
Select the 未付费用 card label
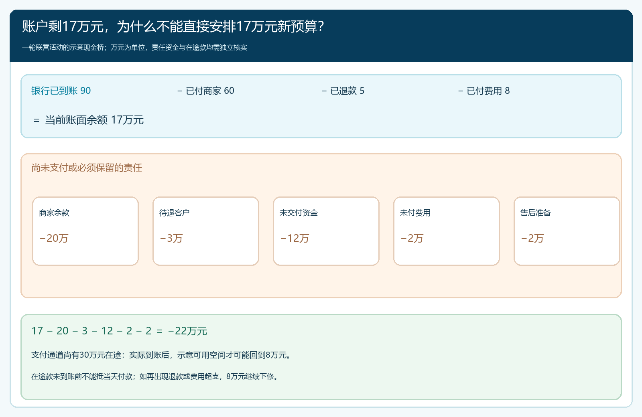(415, 213)
